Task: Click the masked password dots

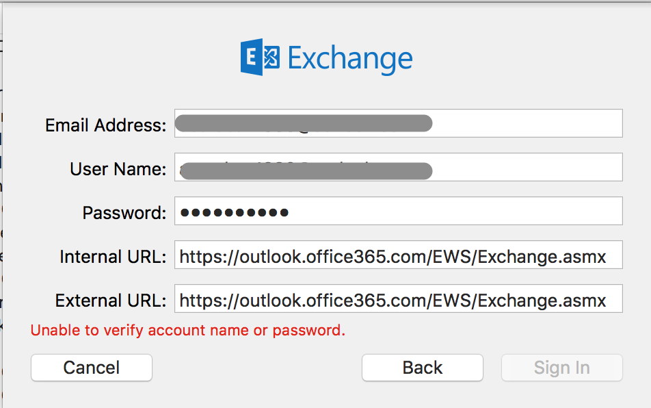Action: tap(234, 212)
